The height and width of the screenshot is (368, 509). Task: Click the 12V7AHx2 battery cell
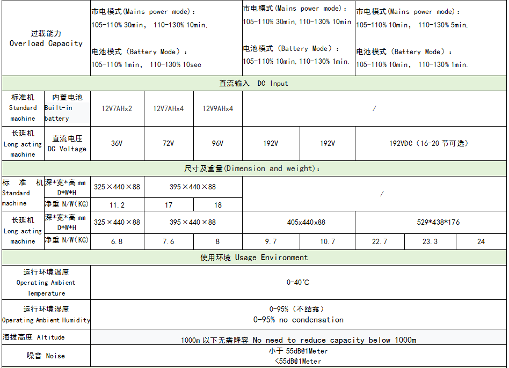pyautogui.click(x=117, y=108)
